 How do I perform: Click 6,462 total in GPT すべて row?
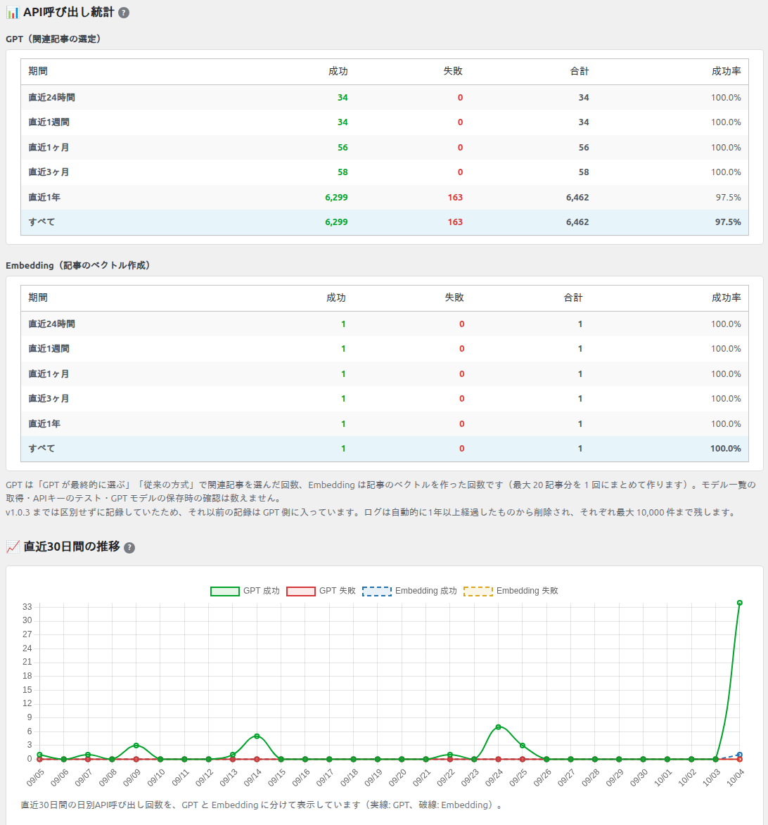coord(577,222)
